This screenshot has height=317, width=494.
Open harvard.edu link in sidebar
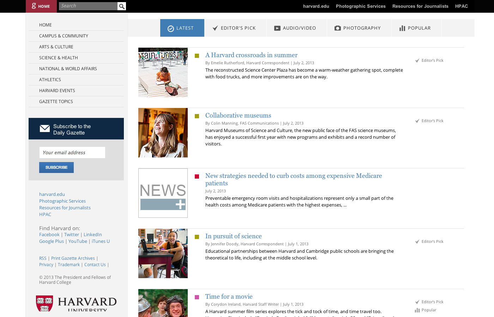click(52, 195)
